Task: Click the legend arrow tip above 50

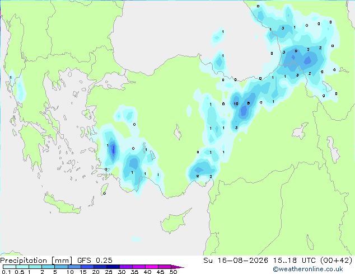Action: pyautogui.click(x=177, y=267)
